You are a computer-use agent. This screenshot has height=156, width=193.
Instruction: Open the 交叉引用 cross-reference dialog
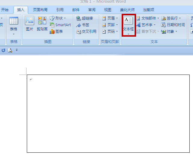(x=86, y=32)
